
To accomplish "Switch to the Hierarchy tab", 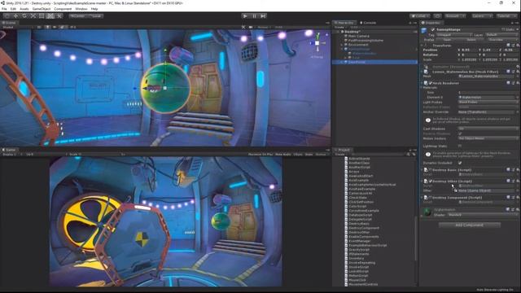I will 344,23.
